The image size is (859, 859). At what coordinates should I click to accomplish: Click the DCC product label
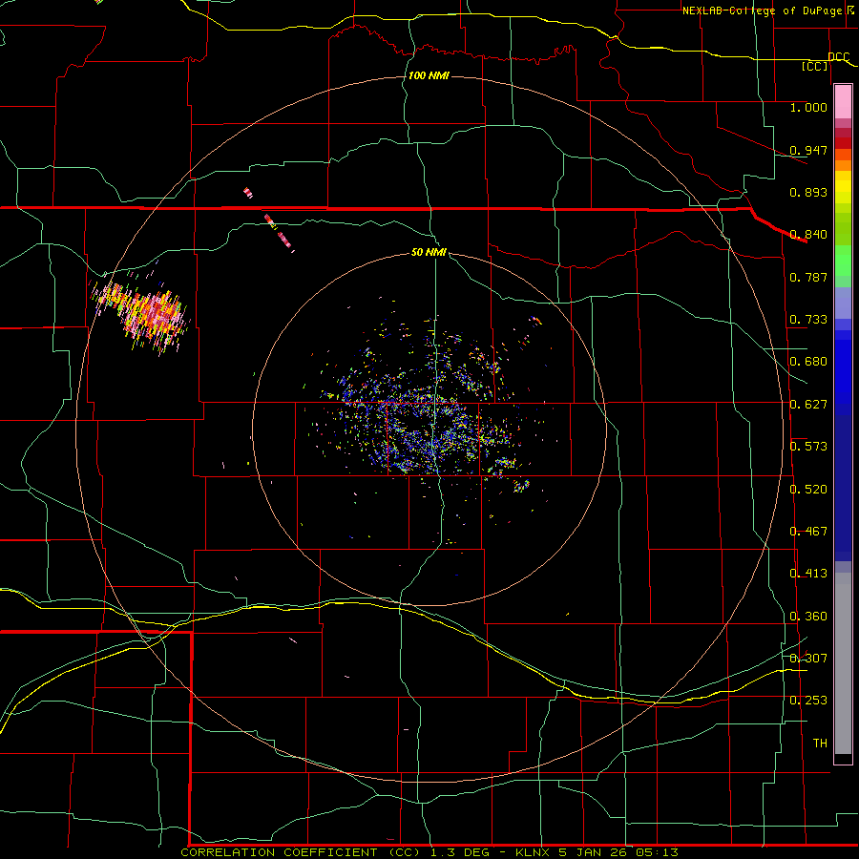[839, 57]
